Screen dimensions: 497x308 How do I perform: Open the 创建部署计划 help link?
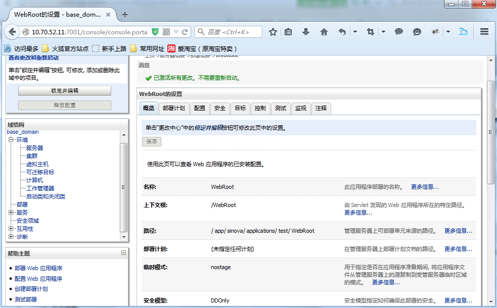[31, 289]
